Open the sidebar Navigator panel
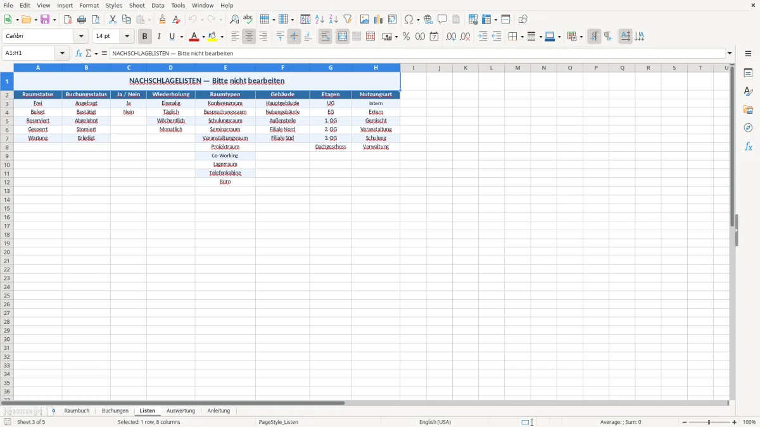Image resolution: width=760 pixels, height=427 pixels. coord(748,128)
